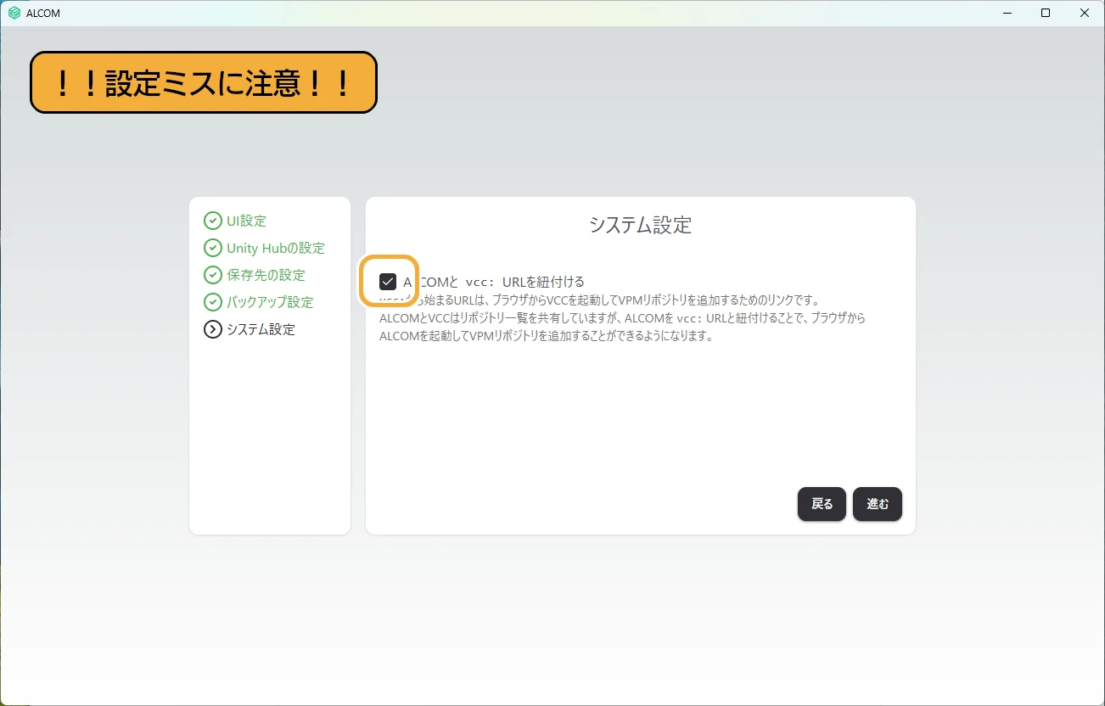Click the check icon beside 保存先の設定
The image size is (1105, 706).
tap(212, 275)
